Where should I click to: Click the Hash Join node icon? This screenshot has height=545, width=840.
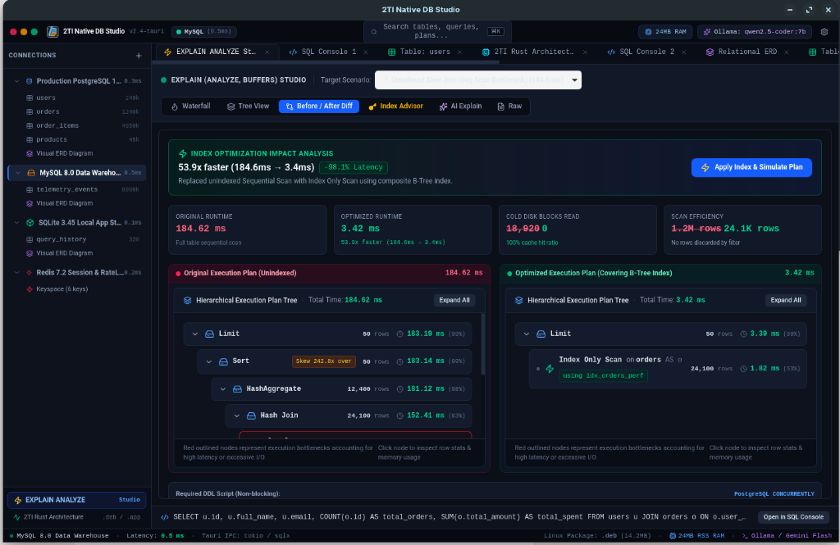(x=251, y=416)
